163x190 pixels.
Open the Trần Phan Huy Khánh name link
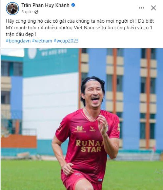click(x=45, y=5)
